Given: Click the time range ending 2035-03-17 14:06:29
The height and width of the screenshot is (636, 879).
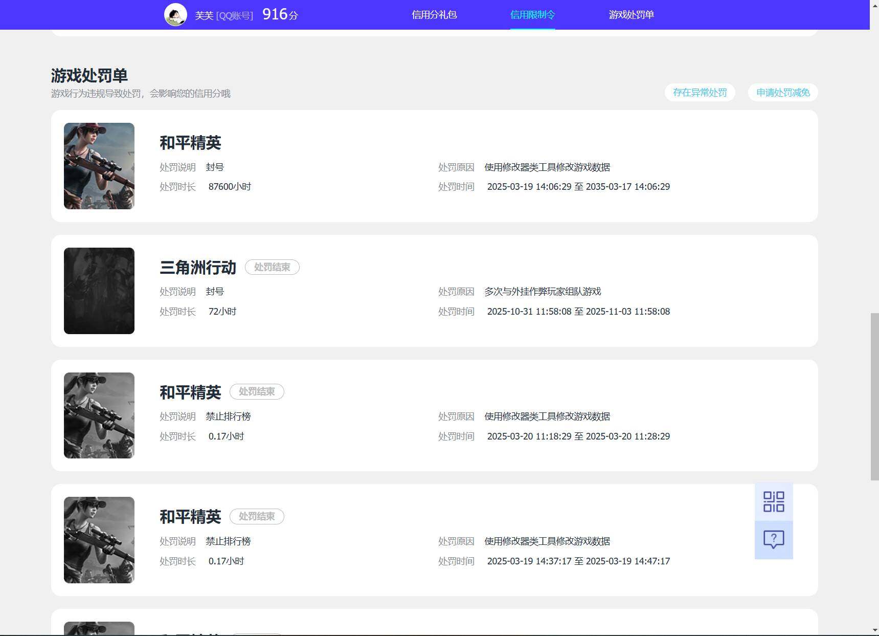Looking at the screenshot, I should [578, 187].
